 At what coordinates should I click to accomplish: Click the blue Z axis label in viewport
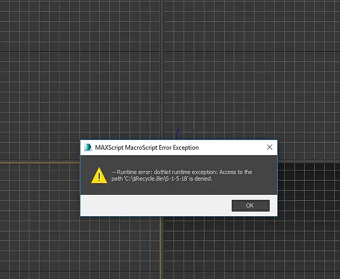click(178, 131)
